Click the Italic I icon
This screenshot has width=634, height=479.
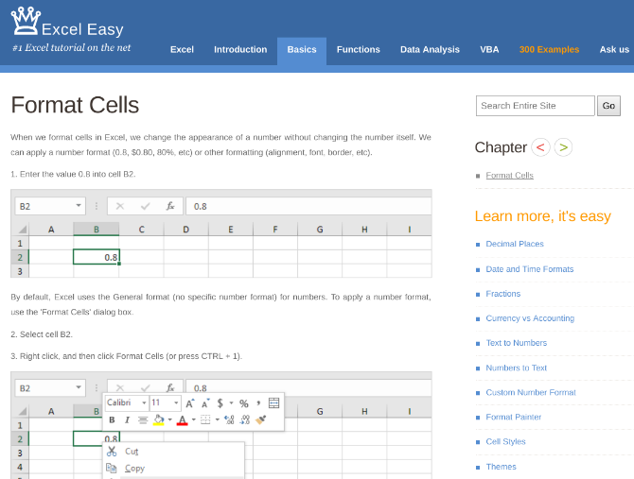(x=127, y=420)
